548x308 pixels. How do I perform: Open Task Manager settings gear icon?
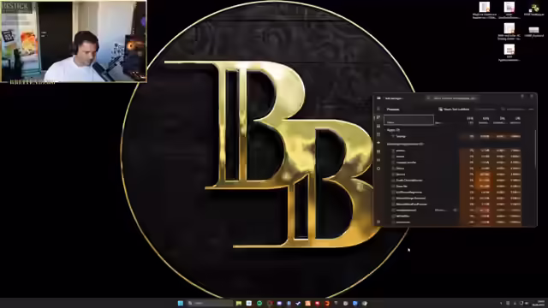pyautogui.click(x=378, y=222)
